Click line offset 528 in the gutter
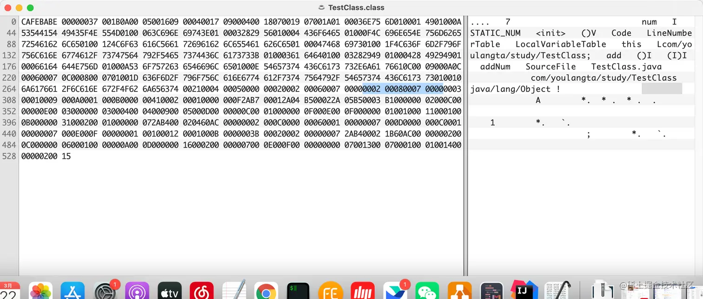The height and width of the screenshot is (299, 703). 9,156
